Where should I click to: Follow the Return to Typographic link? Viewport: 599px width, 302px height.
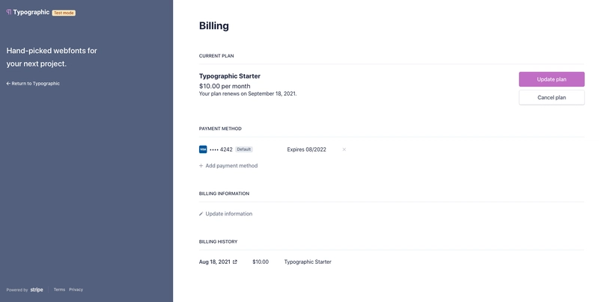(33, 84)
